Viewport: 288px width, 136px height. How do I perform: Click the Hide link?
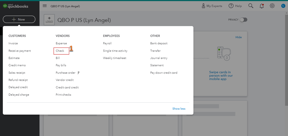pyautogui.click(x=239, y=37)
